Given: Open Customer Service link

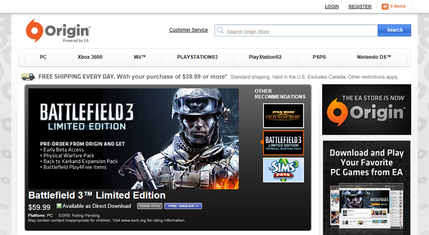Looking at the screenshot, I should pos(188,30).
